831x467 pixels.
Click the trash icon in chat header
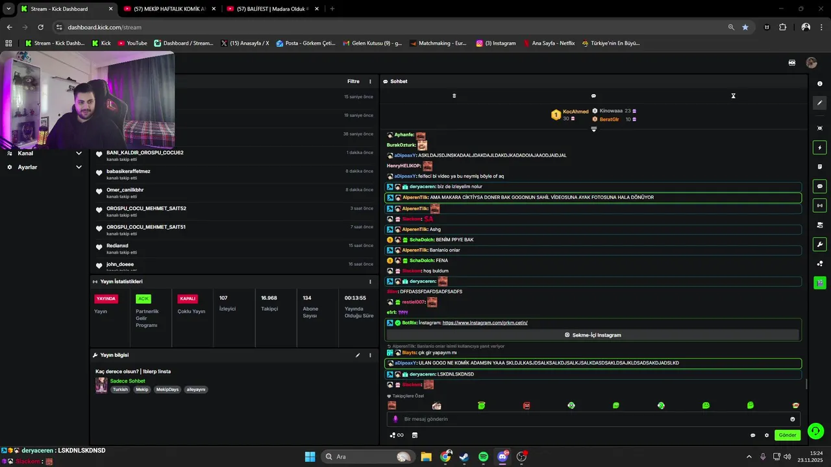coord(454,96)
